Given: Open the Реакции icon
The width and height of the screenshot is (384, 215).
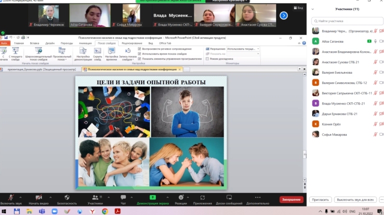Looking at the screenshot, I should (181, 197).
